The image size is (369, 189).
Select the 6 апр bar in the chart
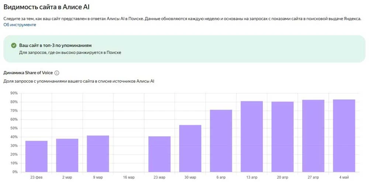pos(221,141)
